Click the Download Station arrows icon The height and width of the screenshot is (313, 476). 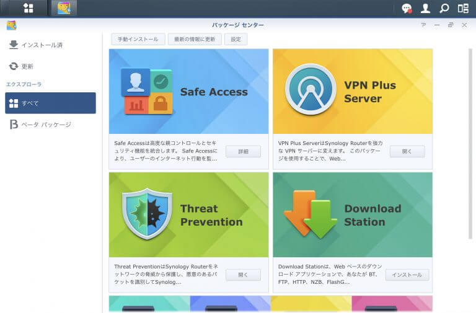[x=311, y=214]
